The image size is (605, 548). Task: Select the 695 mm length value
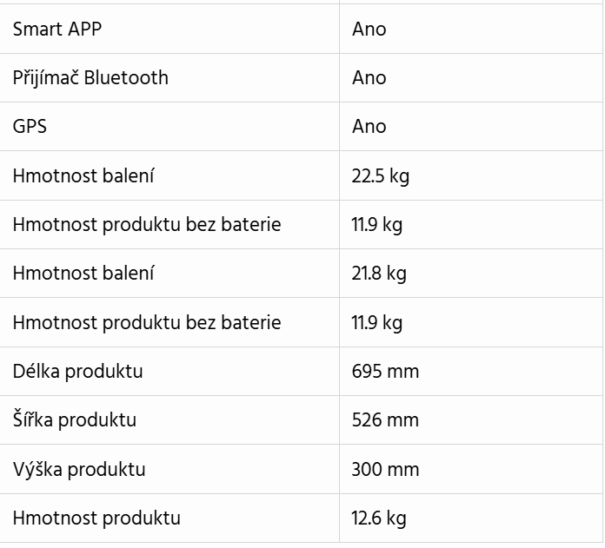click(x=385, y=372)
